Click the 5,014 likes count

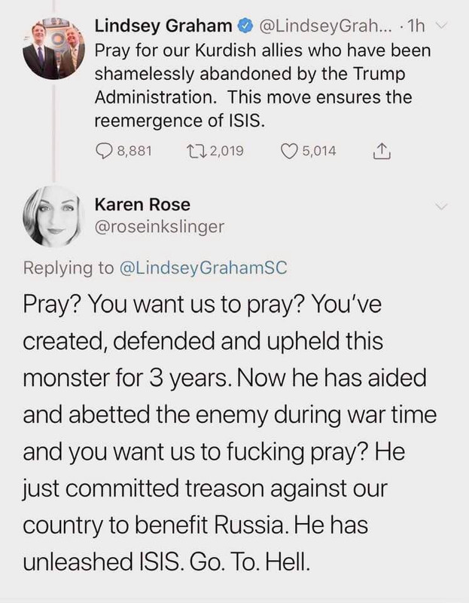318,151
